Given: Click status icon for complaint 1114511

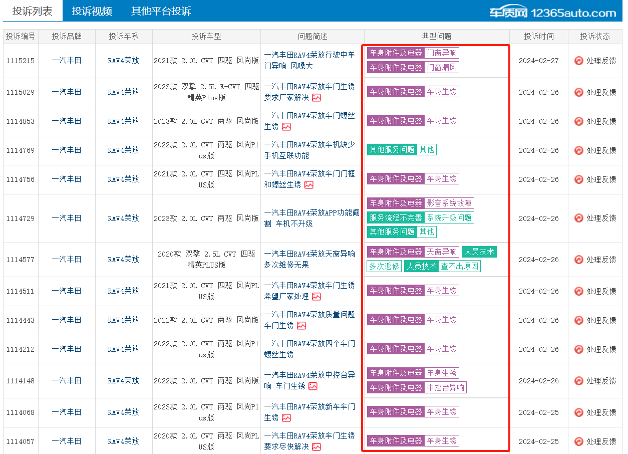Looking at the screenshot, I should (x=578, y=291).
